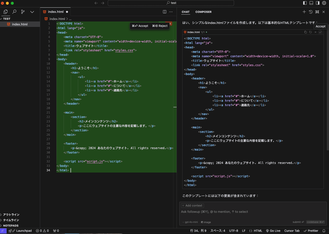Show additional sidebar views chevron
Viewport: 329px width, 234px height.
coord(32,12)
